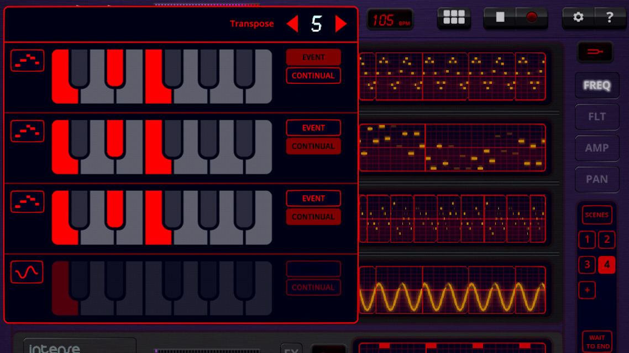Click the 105 BPM tempo display
Image resolution: width=629 pixels, height=353 pixels.
[390, 20]
